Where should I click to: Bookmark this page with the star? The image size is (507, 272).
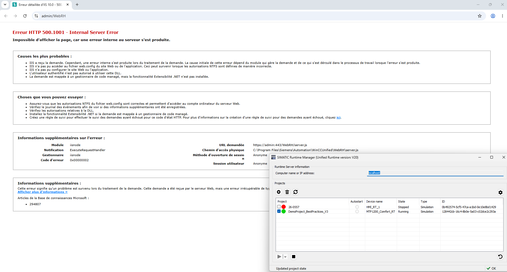[480, 16]
